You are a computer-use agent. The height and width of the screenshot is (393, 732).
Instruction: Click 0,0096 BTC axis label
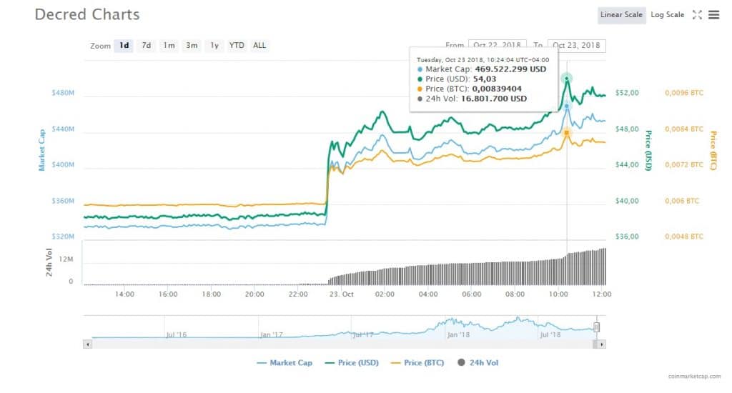[x=684, y=93]
